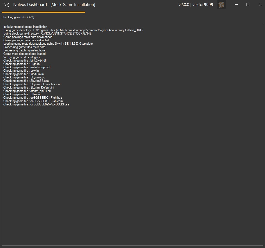Click the 'Ultra.ini' log entry
The image size is (265, 248).
[x=22, y=94]
